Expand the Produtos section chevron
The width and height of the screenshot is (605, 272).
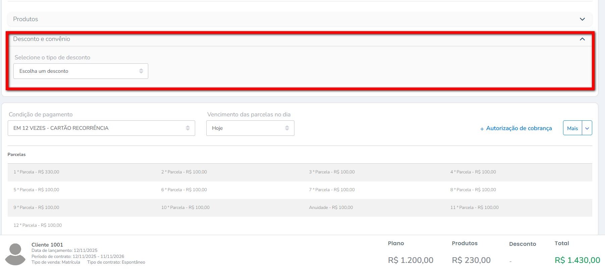(x=582, y=19)
